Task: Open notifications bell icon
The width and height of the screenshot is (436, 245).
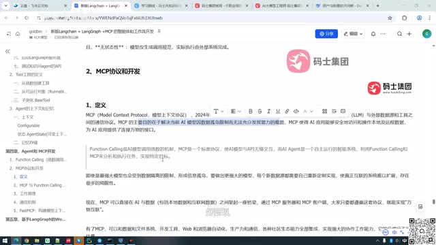Action: pos(373,34)
